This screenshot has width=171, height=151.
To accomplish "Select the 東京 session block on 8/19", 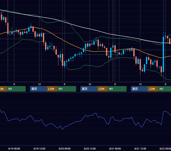I will [38, 89].
